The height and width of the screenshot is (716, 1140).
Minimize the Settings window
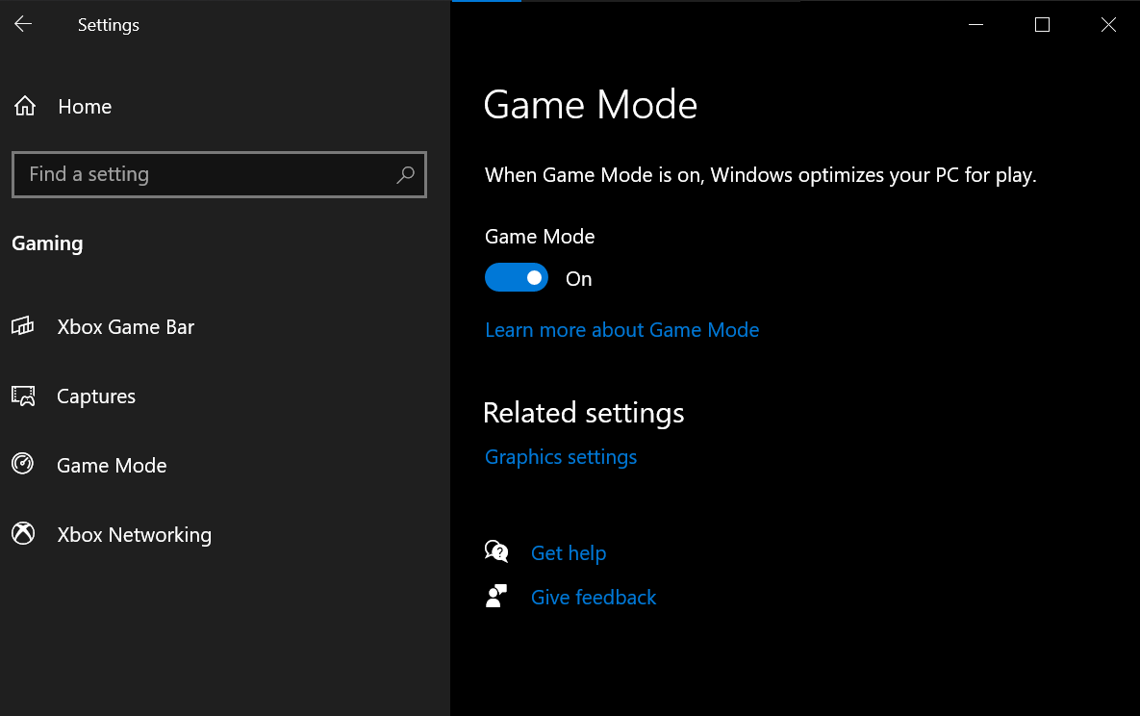[x=975, y=25]
